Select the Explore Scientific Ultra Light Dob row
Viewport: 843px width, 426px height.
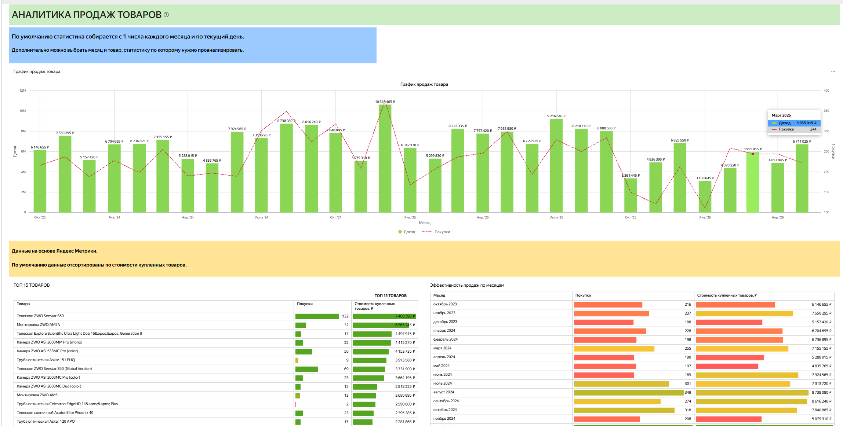pyautogui.click(x=215, y=334)
